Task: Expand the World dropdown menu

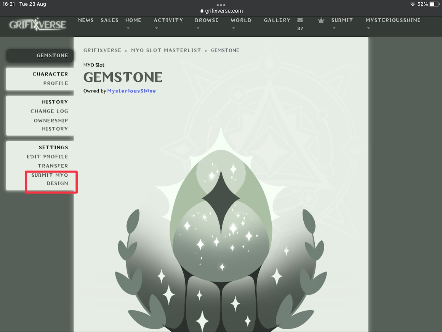Action: point(241,23)
